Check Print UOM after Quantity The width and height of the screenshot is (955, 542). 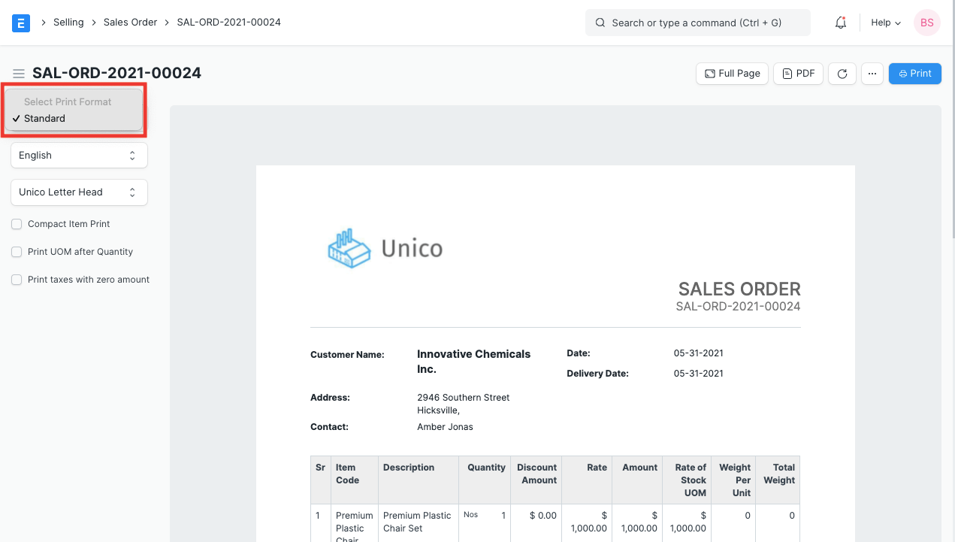click(x=17, y=252)
